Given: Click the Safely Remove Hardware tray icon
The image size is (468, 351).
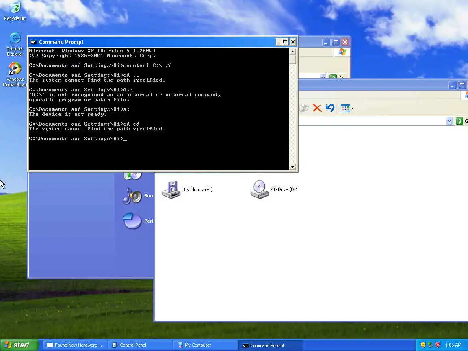Looking at the screenshot, I should point(430,345).
